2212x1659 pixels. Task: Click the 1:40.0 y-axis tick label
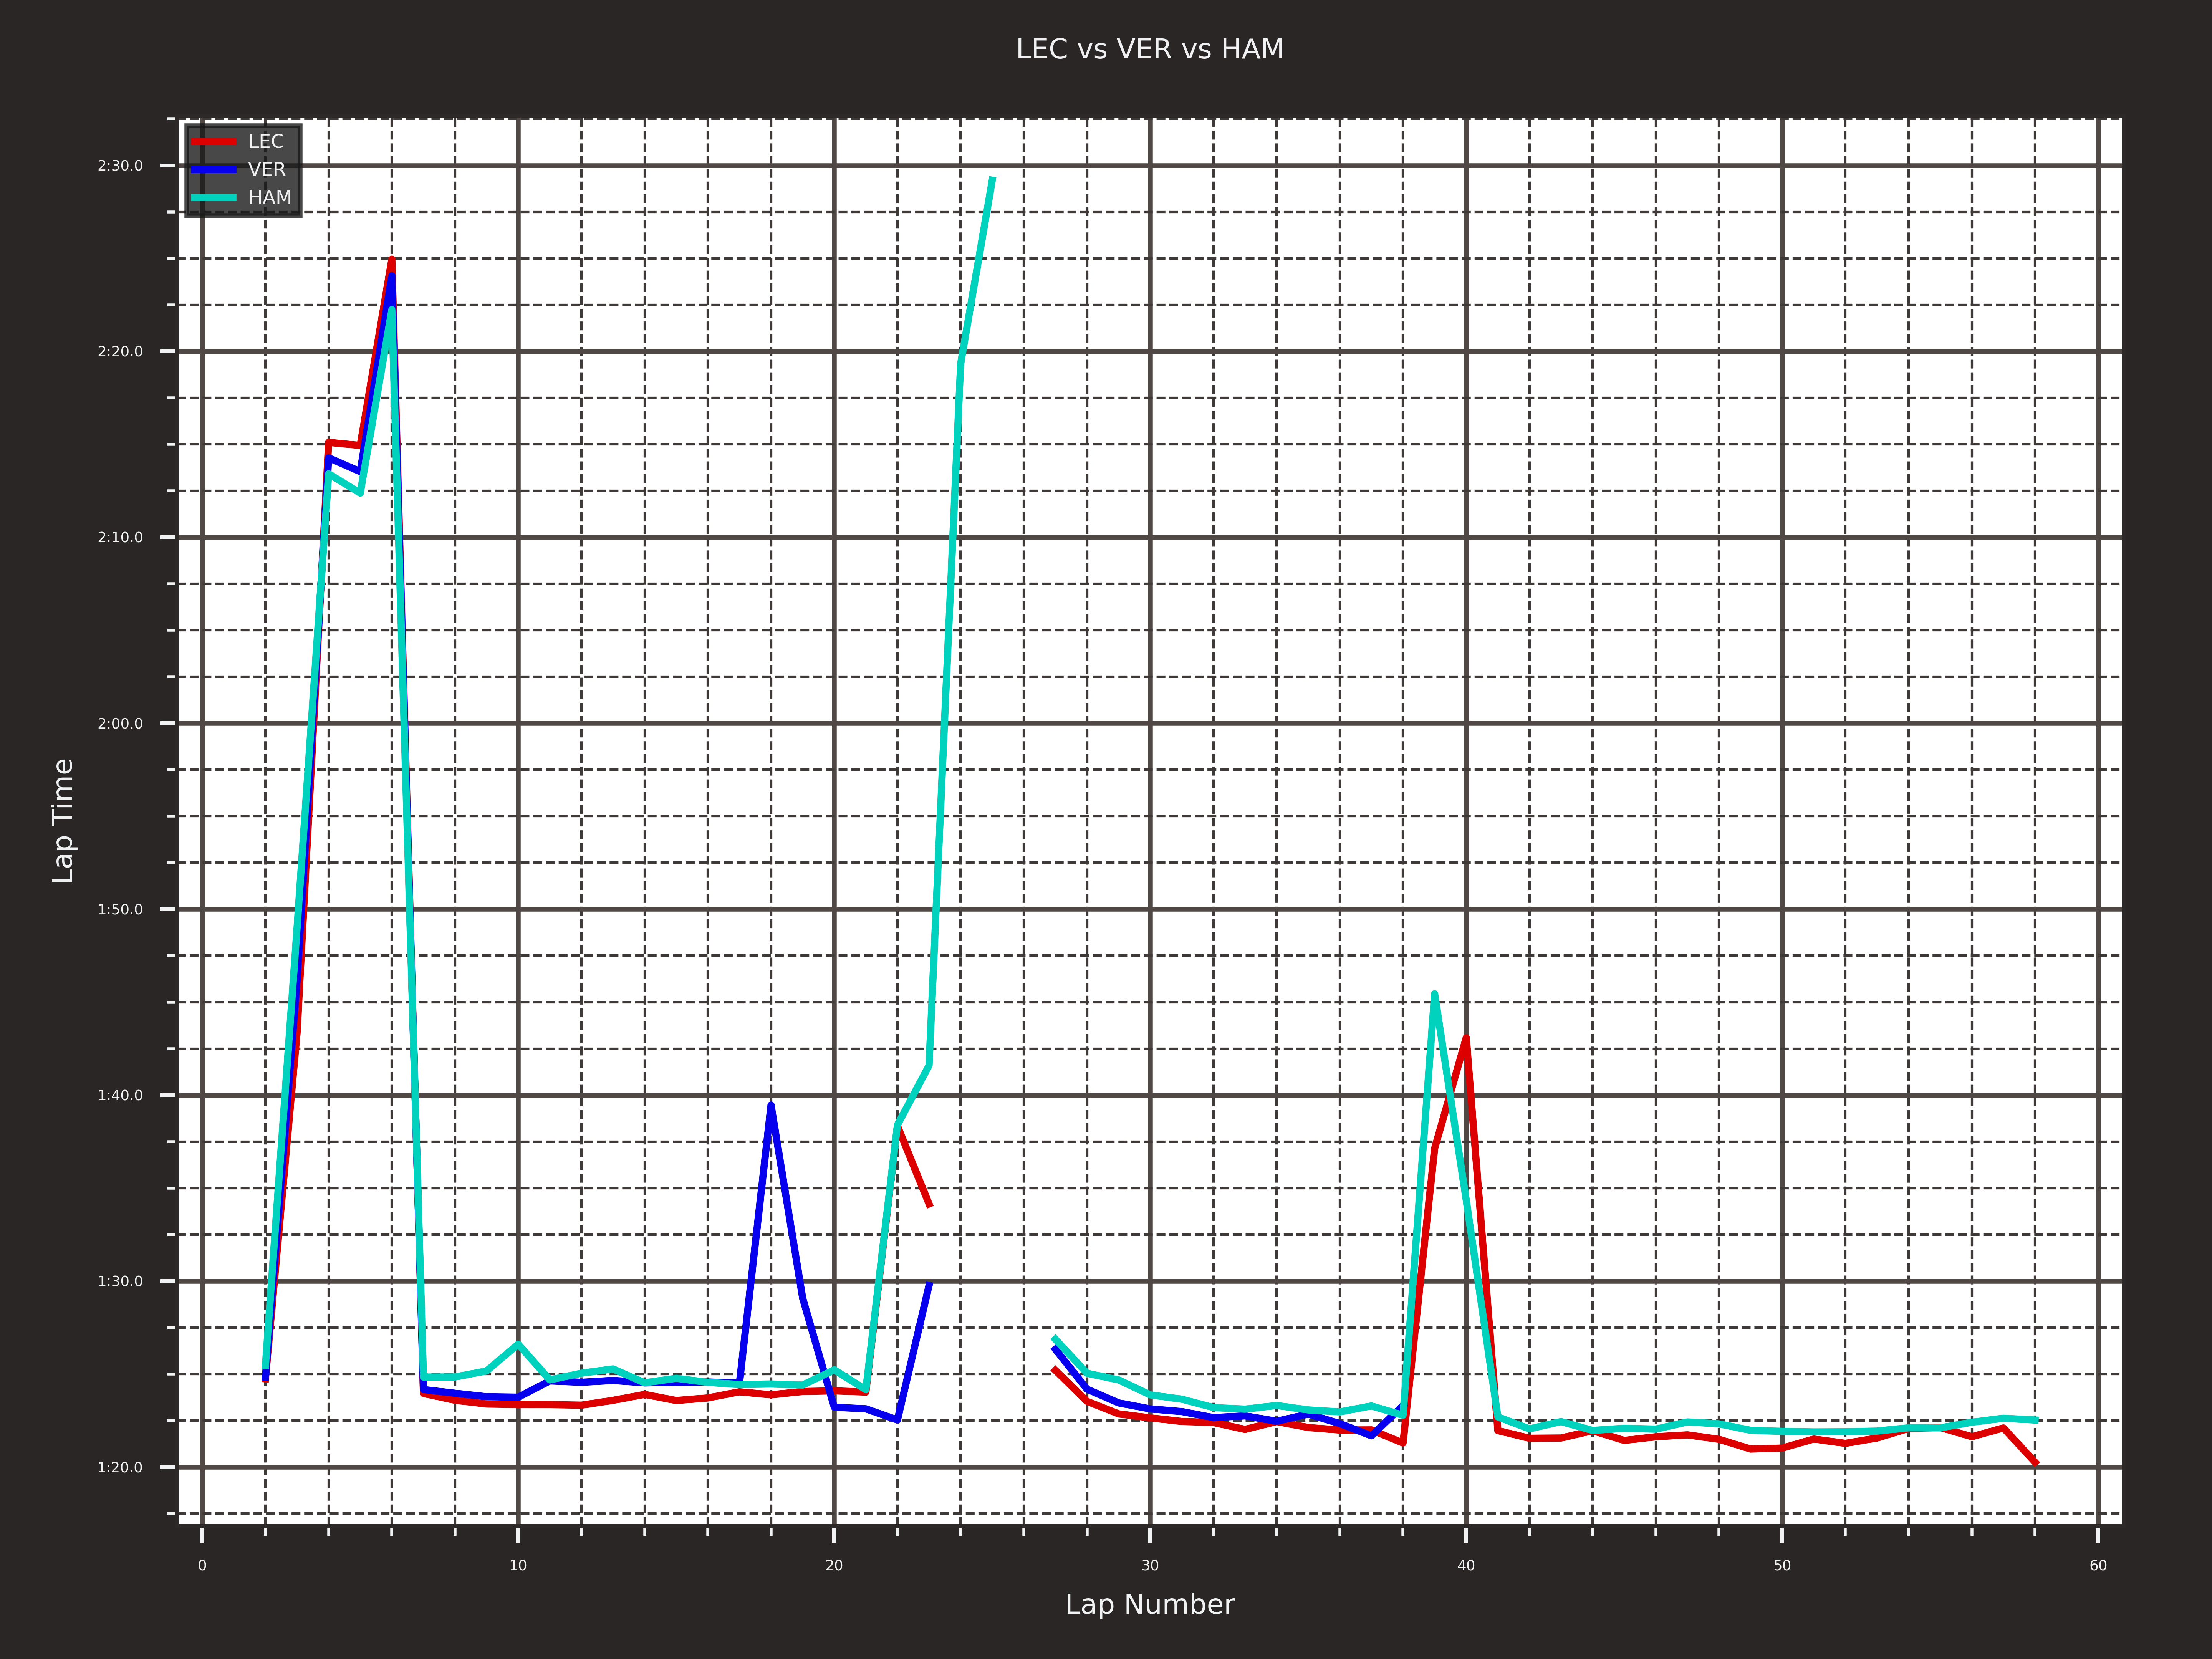tap(120, 1096)
